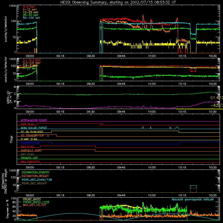
Task: Click the yellow C1.6 flare annotation
Action: (217, 98)
